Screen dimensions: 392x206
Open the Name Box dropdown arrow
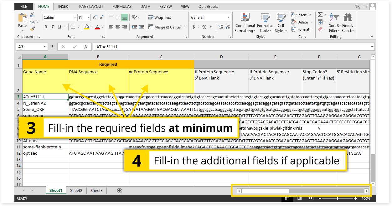pos(44,47)
